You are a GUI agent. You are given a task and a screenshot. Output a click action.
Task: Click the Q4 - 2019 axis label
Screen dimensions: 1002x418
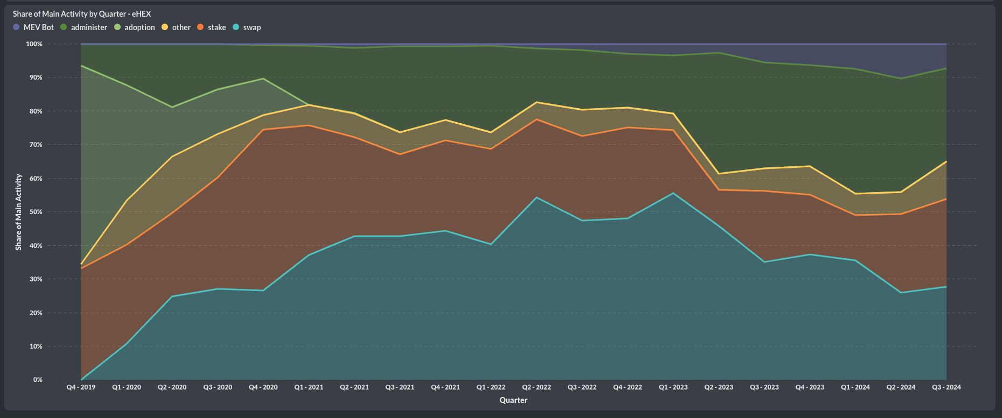click(81, 387)
